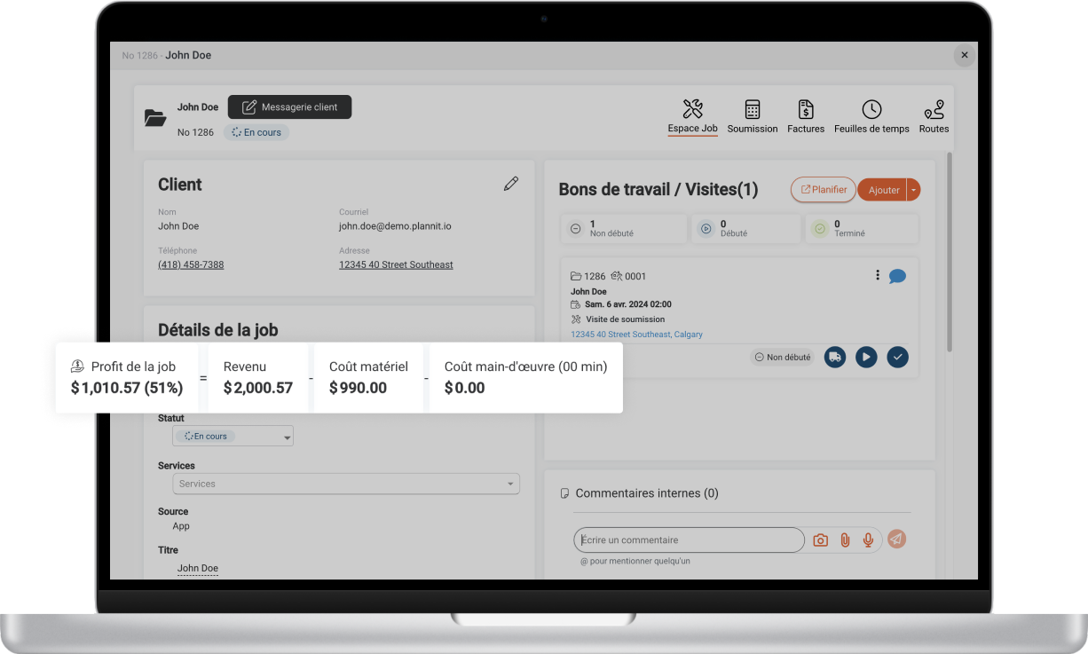This screenshot has width=1088, height=654.
Task: Mark the visit complete with checkmark button
Action: 897,357
